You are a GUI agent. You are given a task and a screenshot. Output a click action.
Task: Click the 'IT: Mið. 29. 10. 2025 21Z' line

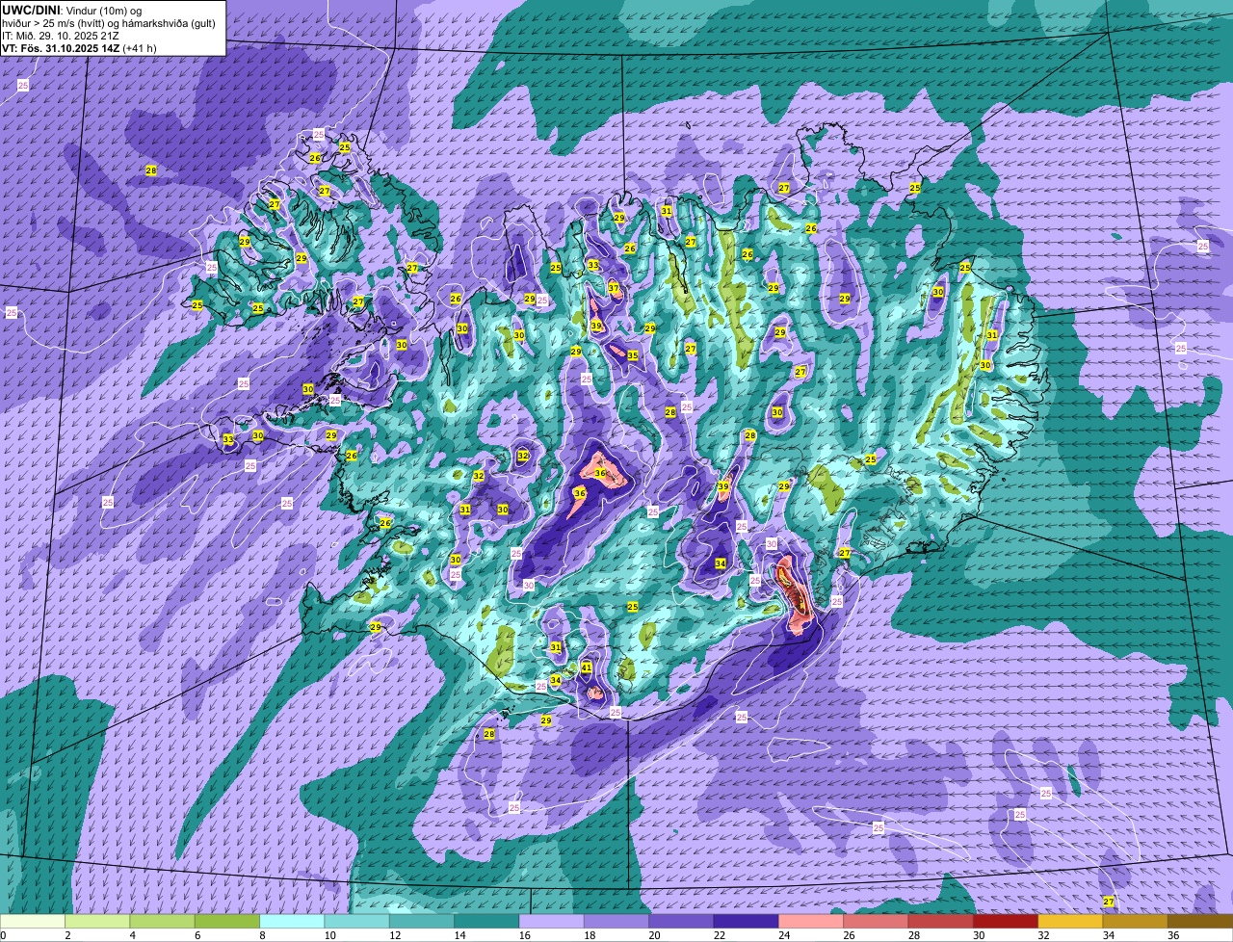pos(61,36)
